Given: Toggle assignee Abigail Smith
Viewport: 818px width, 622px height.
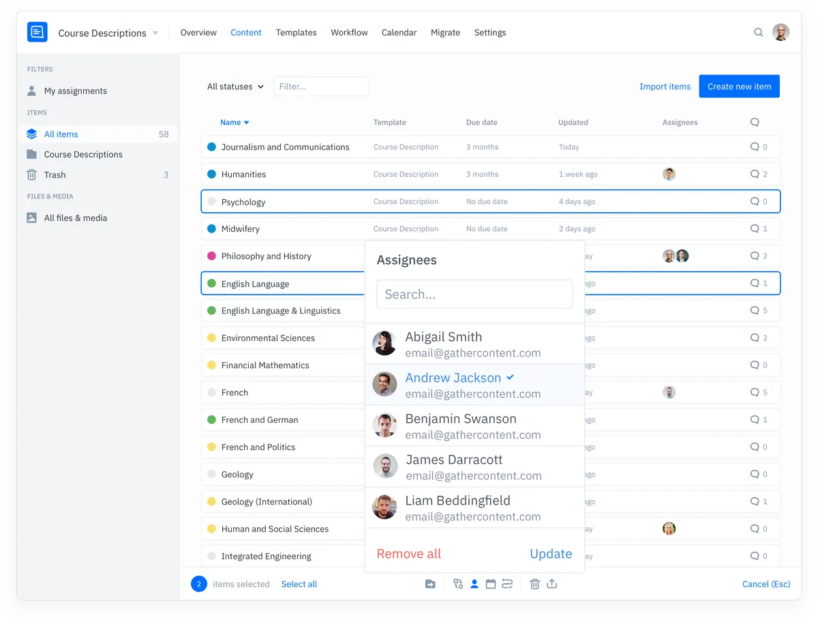Looking at the screenshot, I should pyautogui.click(x=475, y=344).
